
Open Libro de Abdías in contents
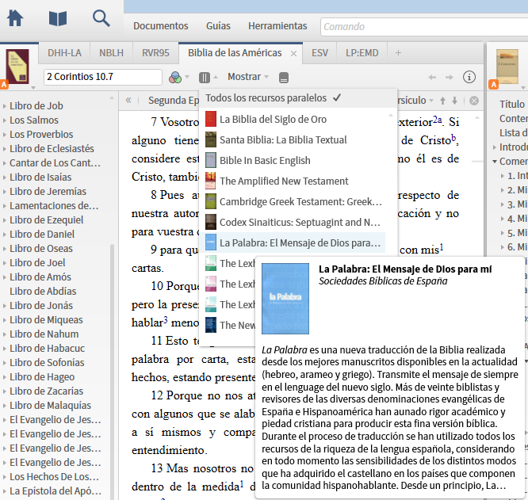tap(43, 291)
